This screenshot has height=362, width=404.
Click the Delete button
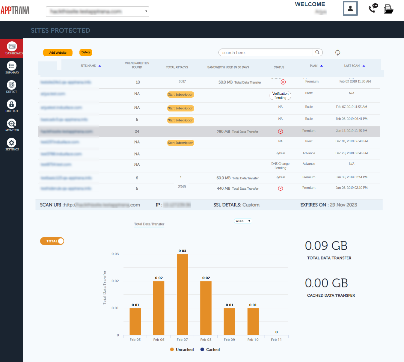(x=86, y=52)
